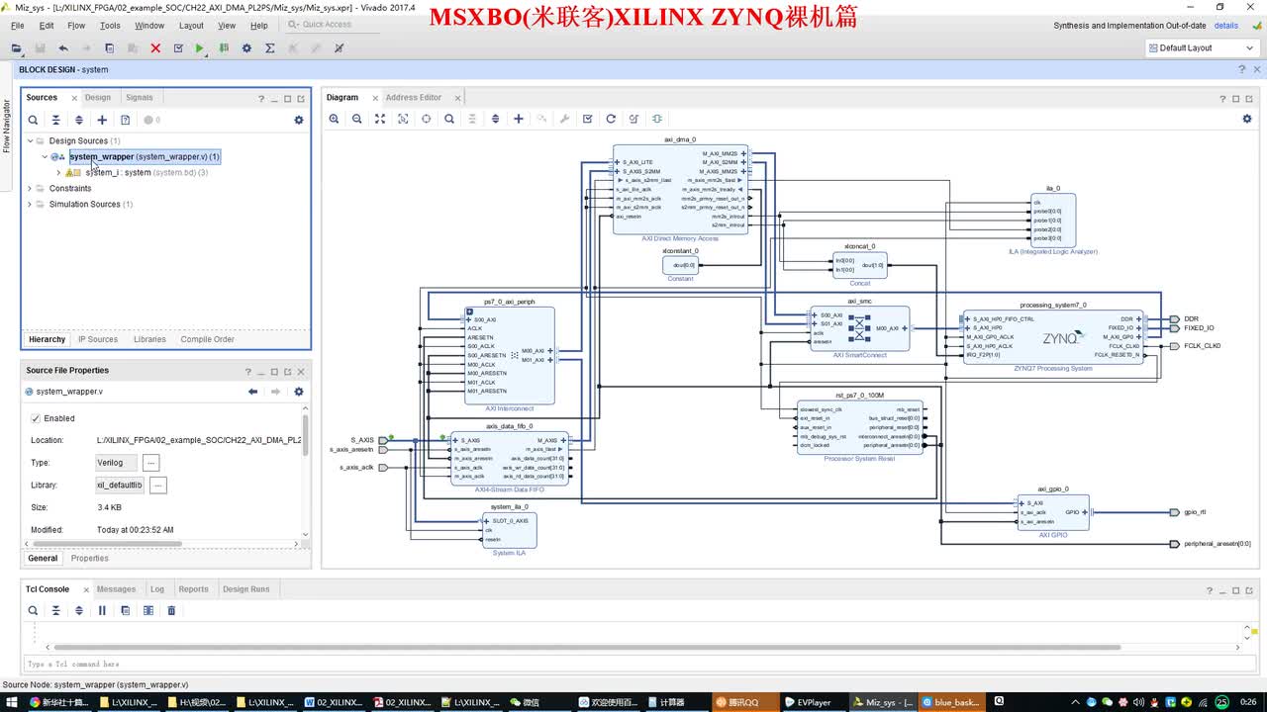Zoom in on block diagram

coord(334,119)
